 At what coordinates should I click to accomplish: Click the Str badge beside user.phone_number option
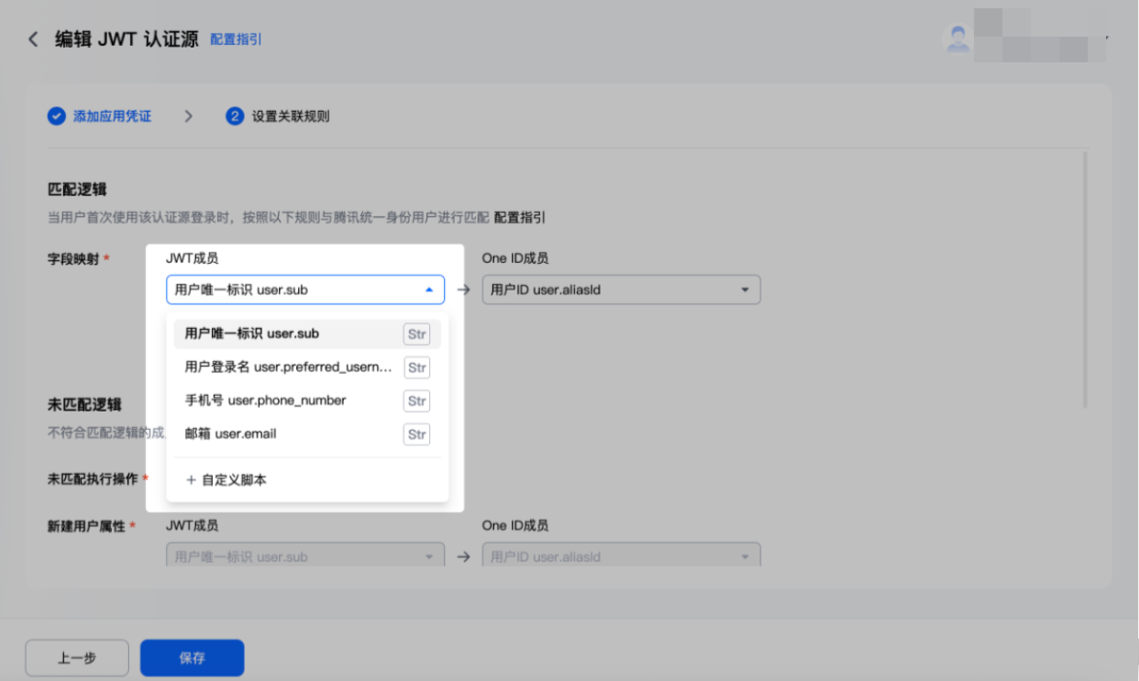pos(417,401)
